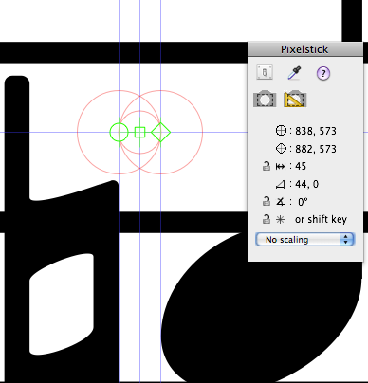Viewport: 368px width, 383px height.
Task: Click the Pixelstick title bar
Action: point(305,49)
